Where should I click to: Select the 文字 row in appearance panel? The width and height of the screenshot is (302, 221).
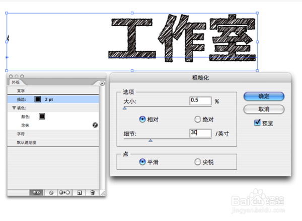click(53, 91)
